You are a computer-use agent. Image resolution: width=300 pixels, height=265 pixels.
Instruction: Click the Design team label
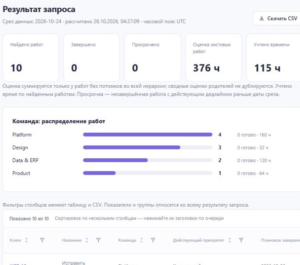coord(20,147)
